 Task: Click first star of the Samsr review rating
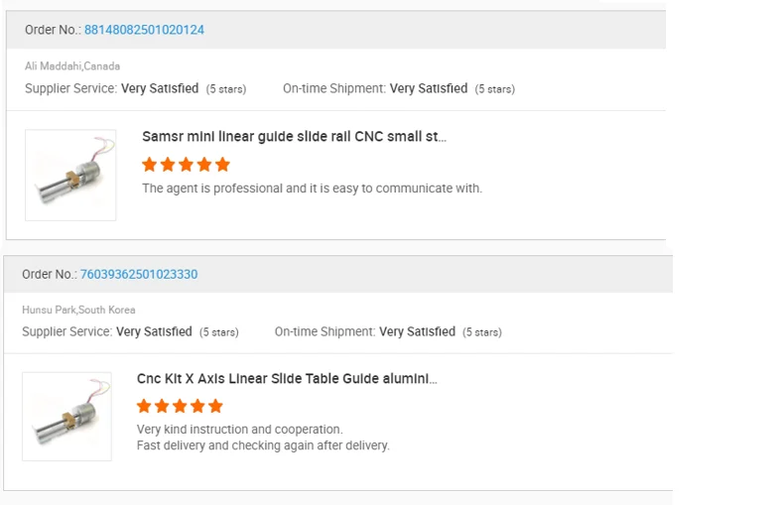(150, 165)
